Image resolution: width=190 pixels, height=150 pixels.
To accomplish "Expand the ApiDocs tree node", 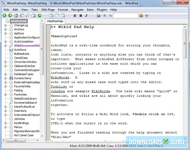I will pyautogui.click(x=5, y=33).
